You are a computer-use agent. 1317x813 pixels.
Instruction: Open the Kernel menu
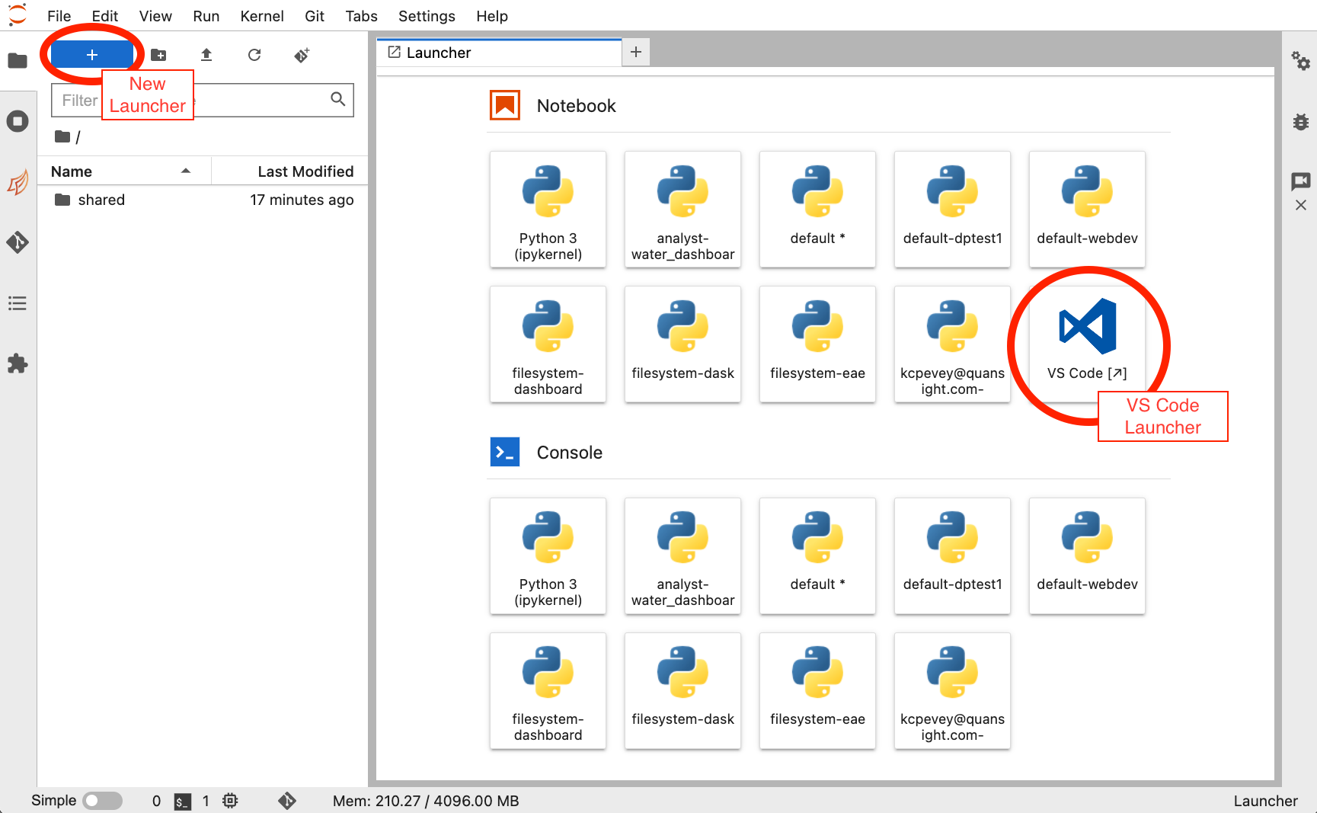[261, 16]
